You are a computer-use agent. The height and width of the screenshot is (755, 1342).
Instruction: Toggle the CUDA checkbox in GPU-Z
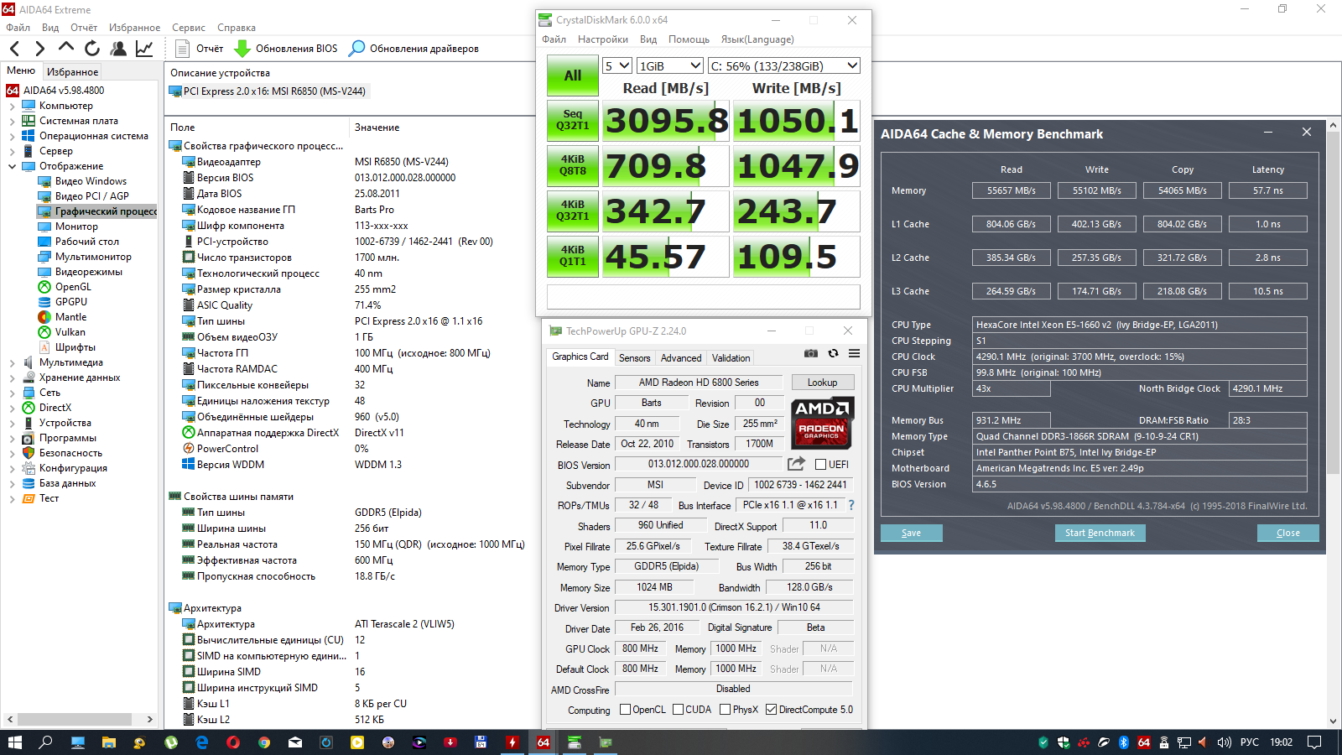tap(678, 710)
